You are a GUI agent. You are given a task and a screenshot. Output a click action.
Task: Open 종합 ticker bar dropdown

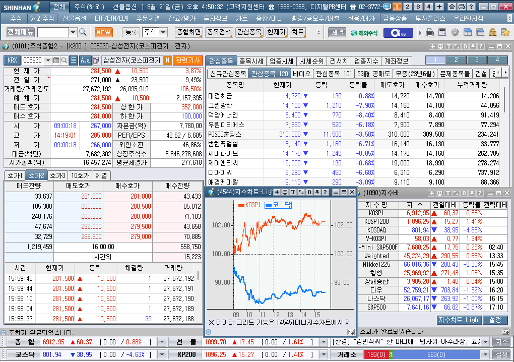pos(162,342)
